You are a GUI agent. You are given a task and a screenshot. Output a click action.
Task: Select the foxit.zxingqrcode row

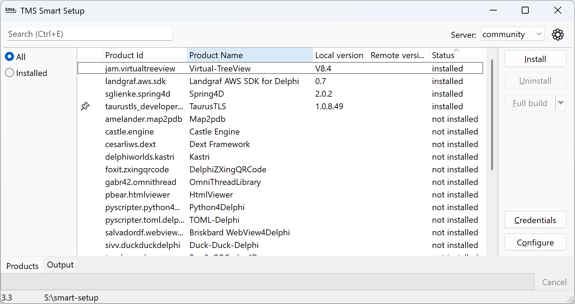pyautogui.click(x=280, y=169)
